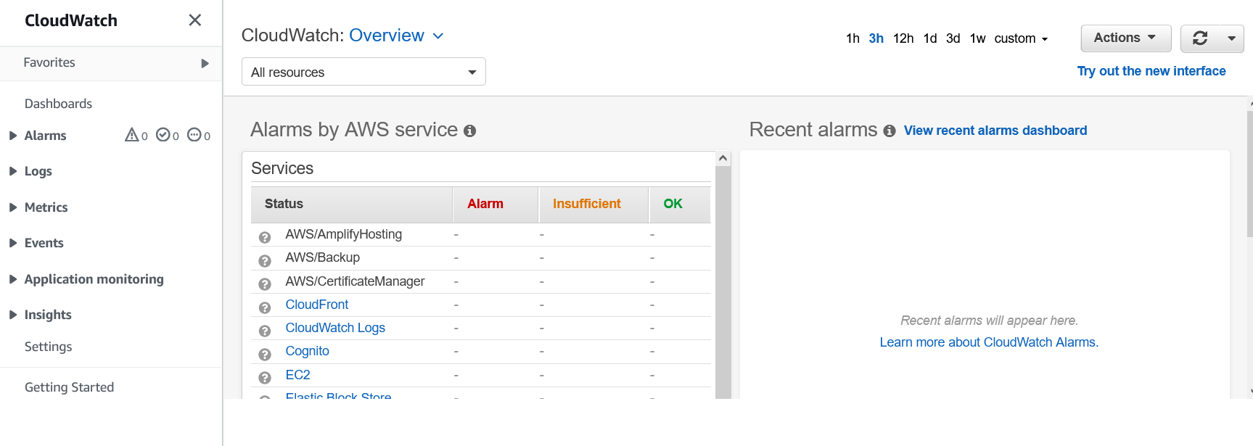
Task: Select the 1w time range
Action: [x=978, y=38]
